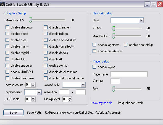Check disable brass
163x125 pixels.
[x=7, y=40]
